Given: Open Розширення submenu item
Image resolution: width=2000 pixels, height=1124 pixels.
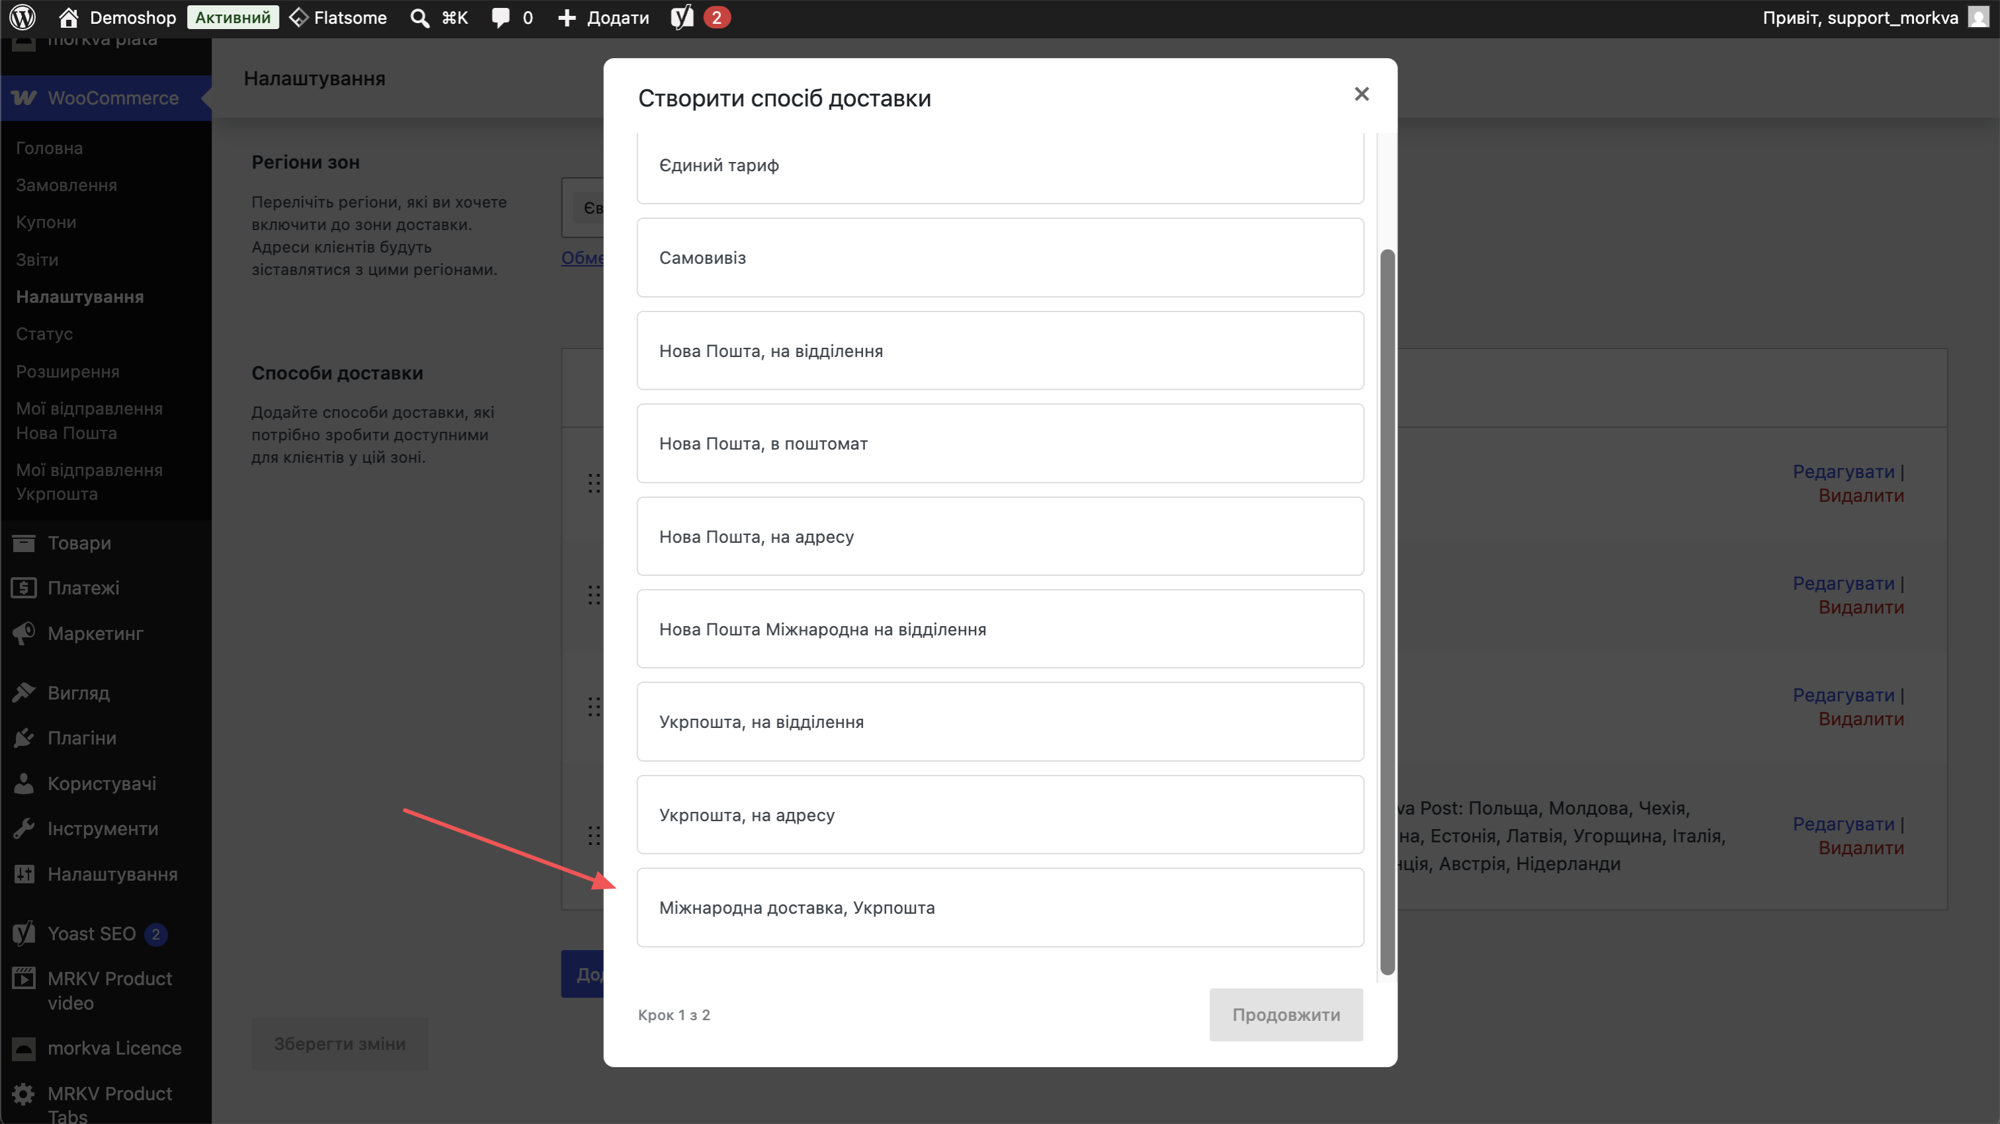Looking at the screenshot, I should tap(67, 371).
